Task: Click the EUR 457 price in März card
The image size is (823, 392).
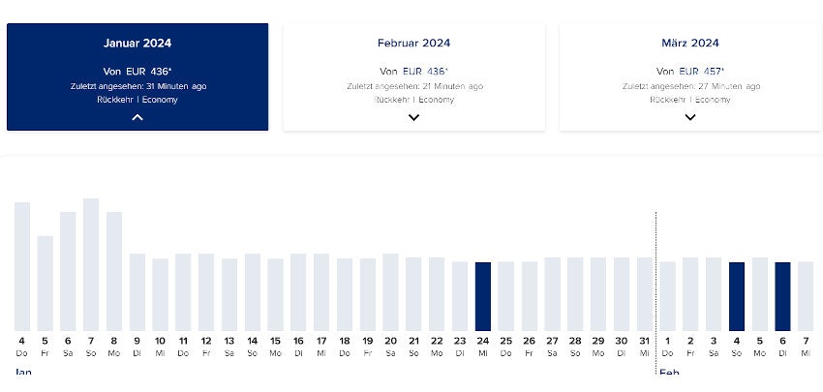Action: [x=702, y=71]
